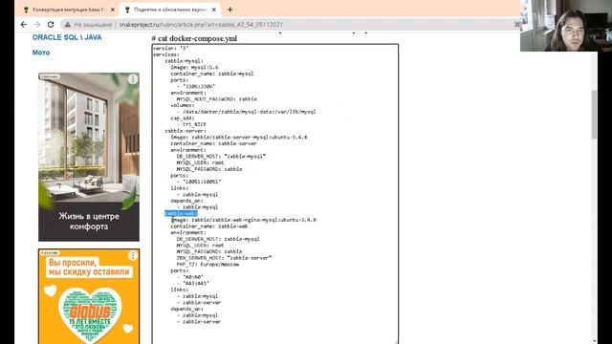Click the '# cat docker-compose.yml' heading
This screenshot has height=344, width=612.
pyautogui.click(x=194, y=38)
